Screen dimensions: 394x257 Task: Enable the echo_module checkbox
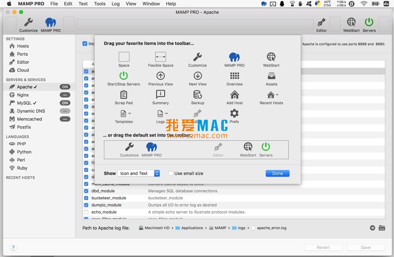(86, 212)
